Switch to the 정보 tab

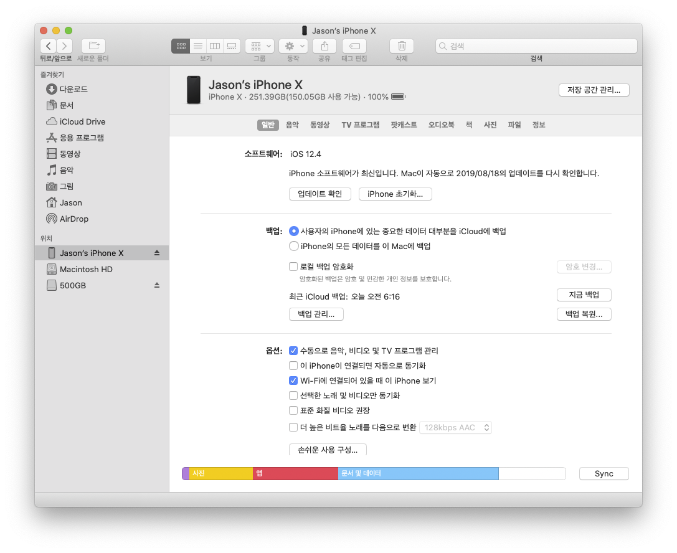(x=538, y=125)
